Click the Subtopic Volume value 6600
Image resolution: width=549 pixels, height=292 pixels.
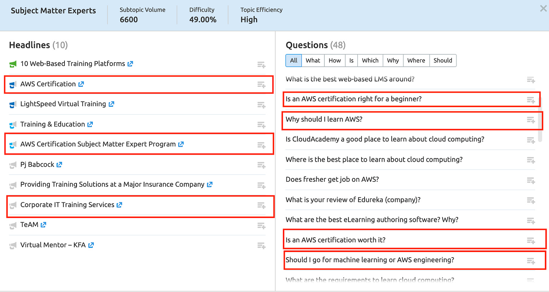[129, 20]
